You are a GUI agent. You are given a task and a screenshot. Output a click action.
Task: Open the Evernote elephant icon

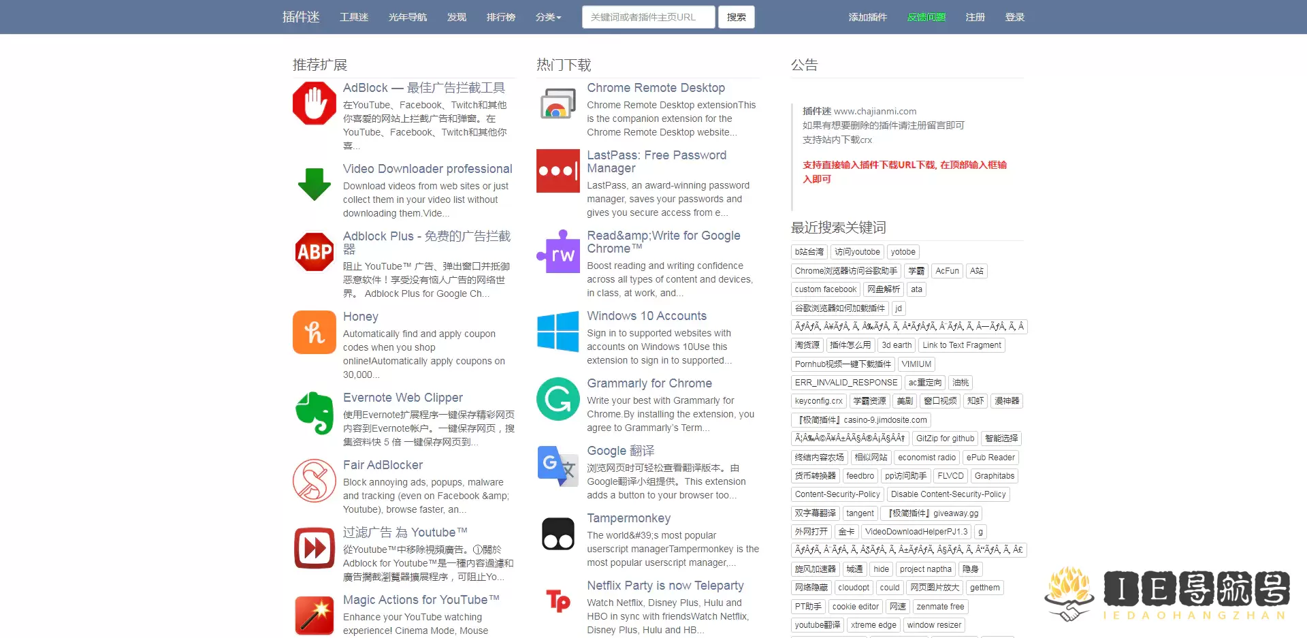pos(314,413)
